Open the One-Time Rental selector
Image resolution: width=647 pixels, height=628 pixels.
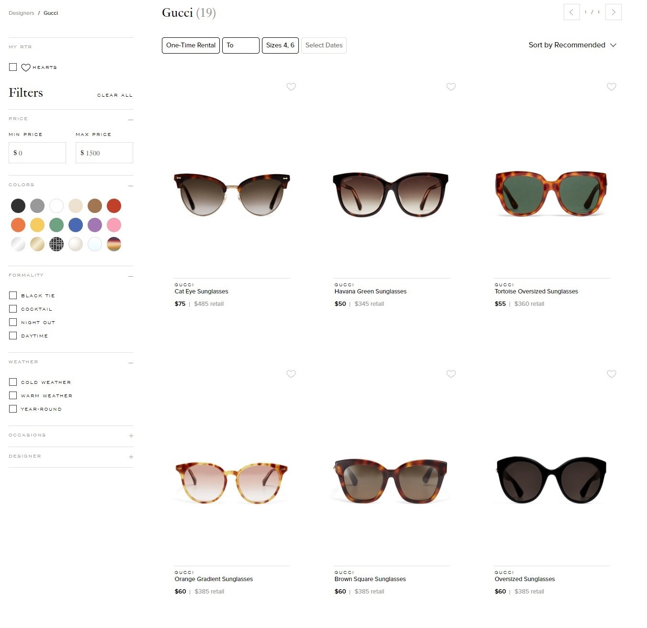click(x=191, y=45)
